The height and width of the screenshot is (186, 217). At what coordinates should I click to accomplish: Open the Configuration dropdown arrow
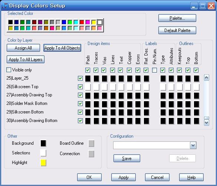coord(193,145)
